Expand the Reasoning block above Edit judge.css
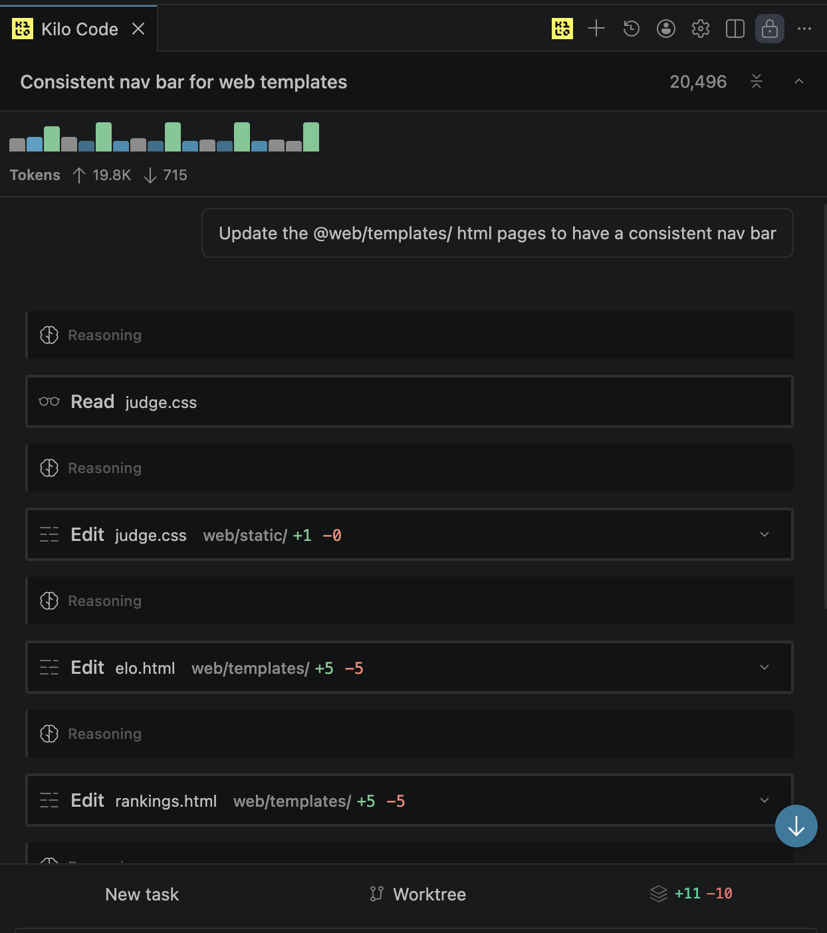 pyautogui.click(x=410, y=468)
